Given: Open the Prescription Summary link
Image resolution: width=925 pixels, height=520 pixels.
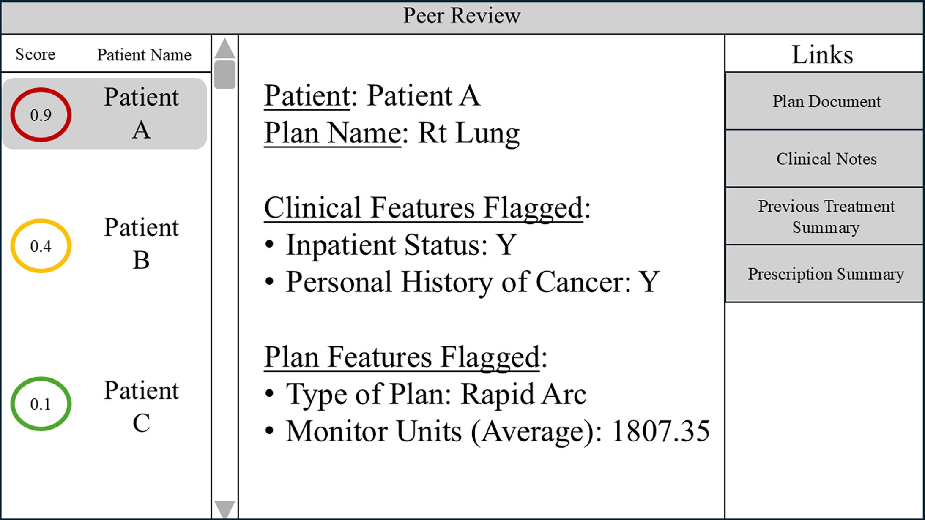Looking at the screenshot, I should (826, 274).
